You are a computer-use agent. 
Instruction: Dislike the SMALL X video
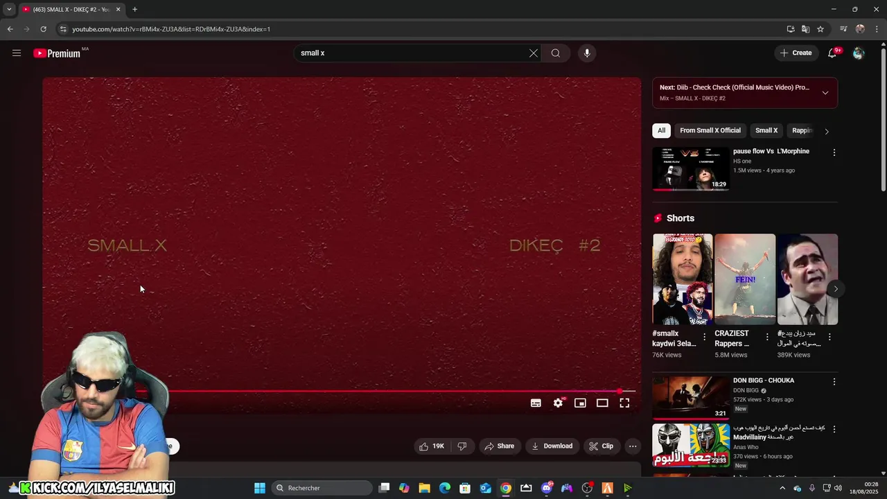pyautogui.click(x=462, y=446)
